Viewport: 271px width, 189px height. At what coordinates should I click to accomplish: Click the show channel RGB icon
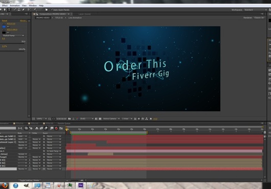click(77, 119)
